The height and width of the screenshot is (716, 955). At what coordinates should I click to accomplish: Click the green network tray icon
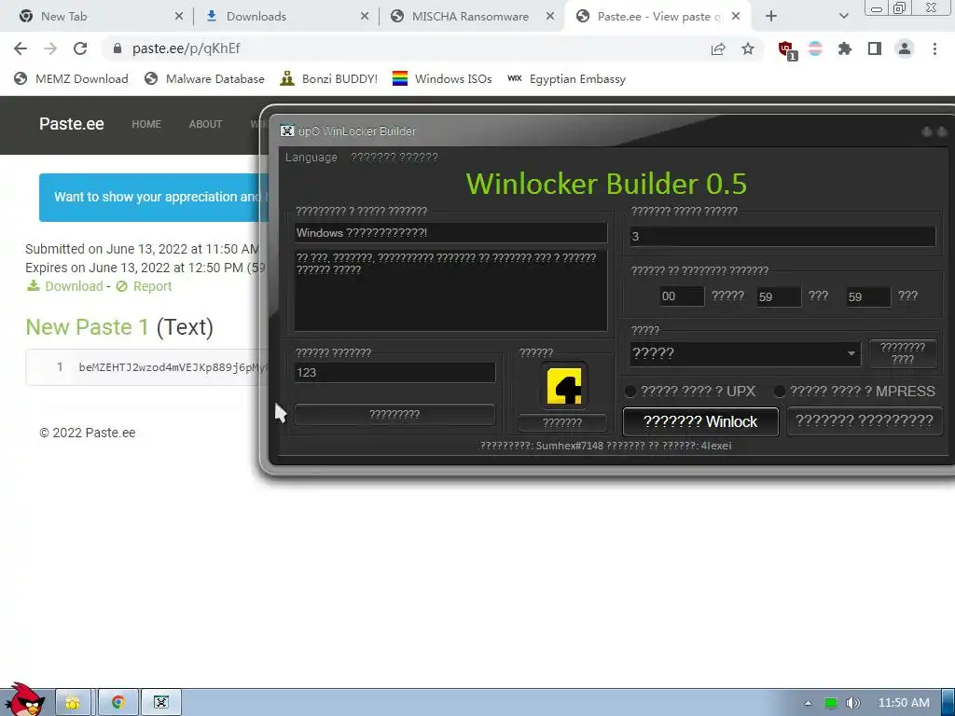[x=831, y=703]
